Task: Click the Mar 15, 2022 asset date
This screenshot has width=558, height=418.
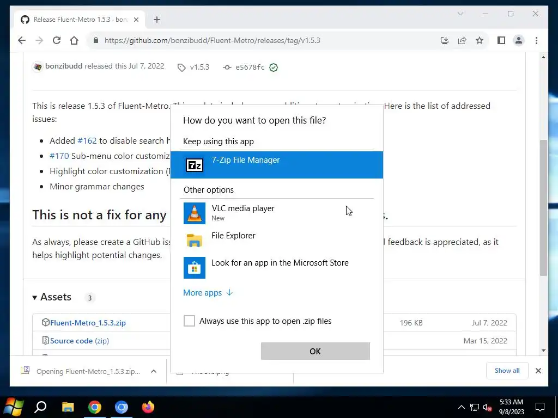Action: pos(486,341)
